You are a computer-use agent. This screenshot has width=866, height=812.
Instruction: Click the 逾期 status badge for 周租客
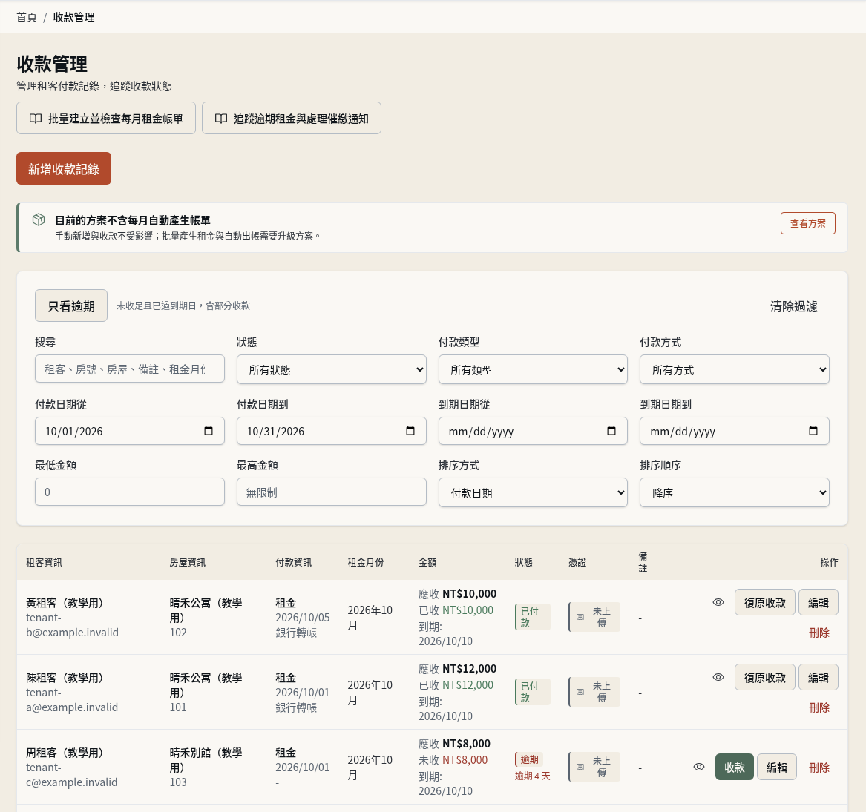click(x=529, y=759)
